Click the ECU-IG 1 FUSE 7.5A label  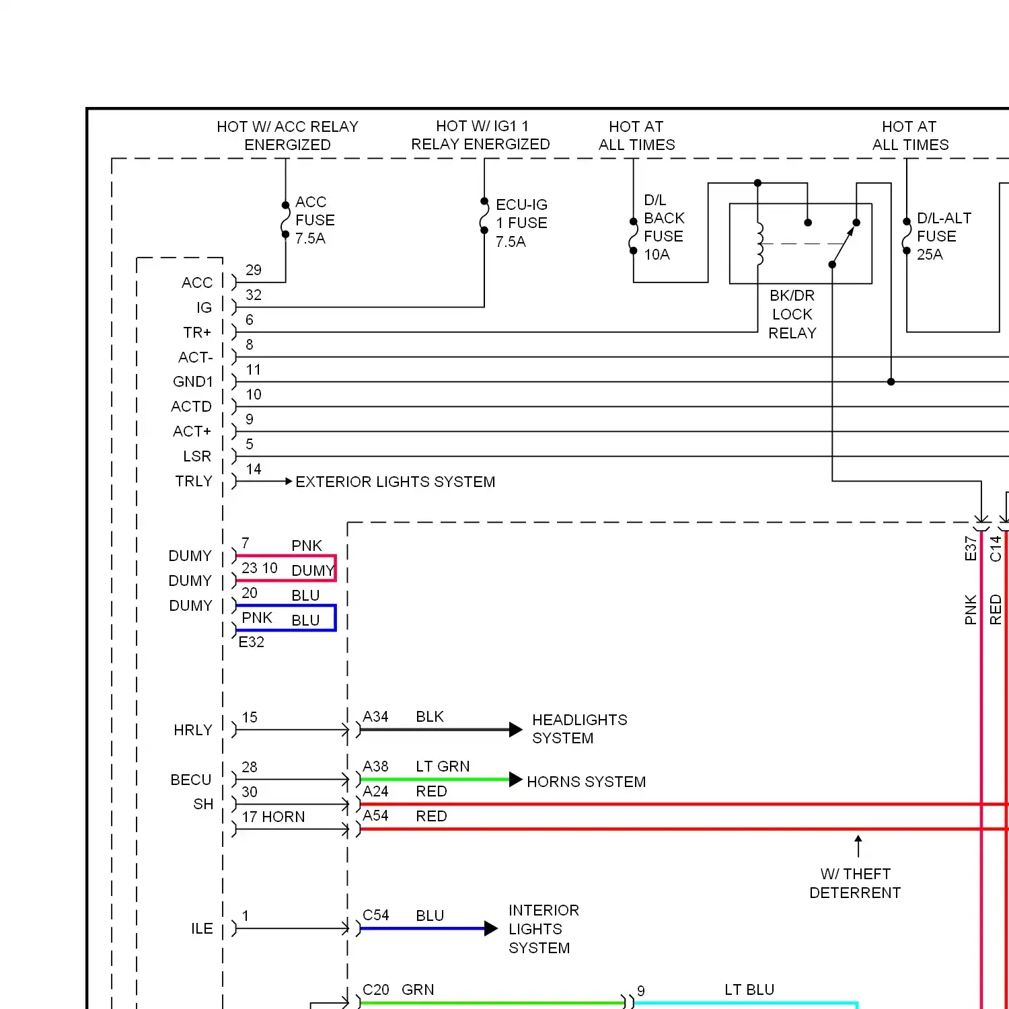pyautogui.click(x=521, y=223)
